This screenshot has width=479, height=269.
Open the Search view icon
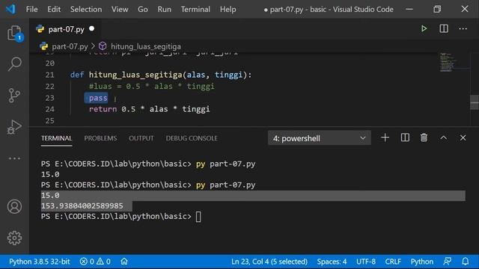(x=14, y=64)
